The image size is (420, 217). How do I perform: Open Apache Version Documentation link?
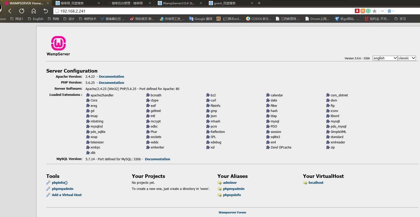click(111, 76)
